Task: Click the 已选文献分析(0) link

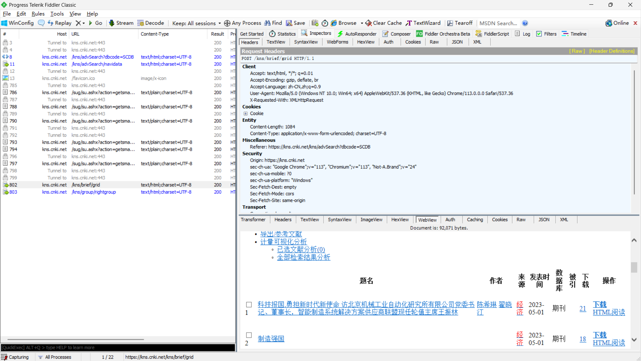Action: 301,250
